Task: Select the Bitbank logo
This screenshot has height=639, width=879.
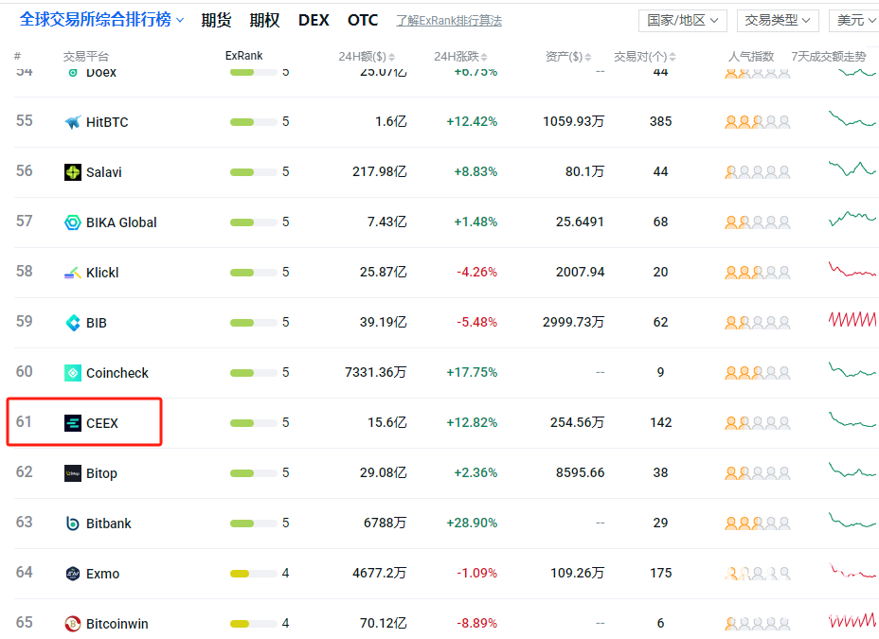Action: pos(75,523)
